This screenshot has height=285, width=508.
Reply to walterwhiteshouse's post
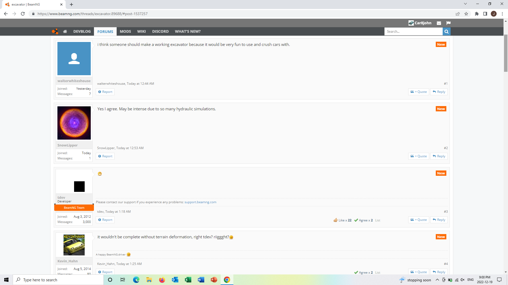tap(439, 92)
